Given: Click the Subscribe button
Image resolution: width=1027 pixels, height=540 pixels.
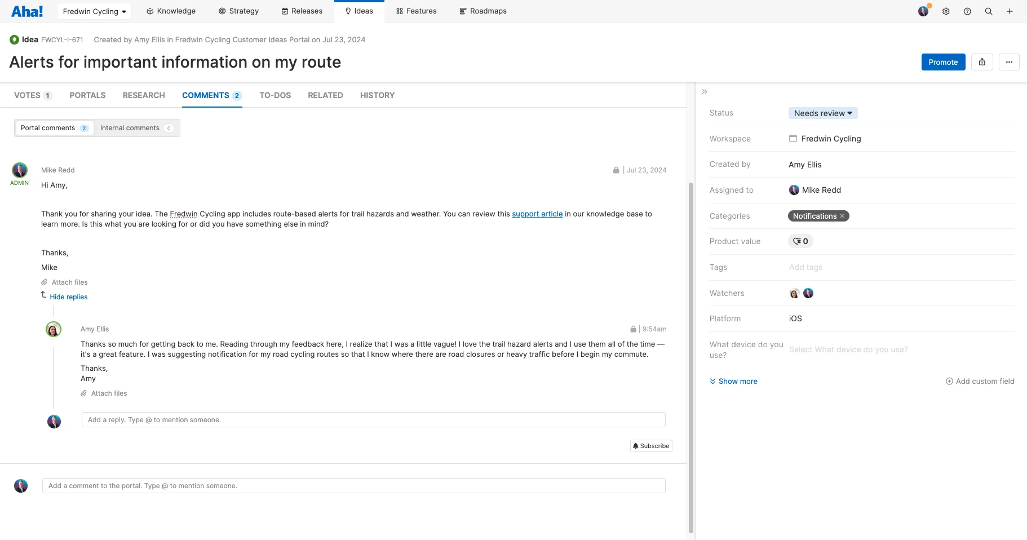Looking at the screenshot, I should tap(651, 446).
